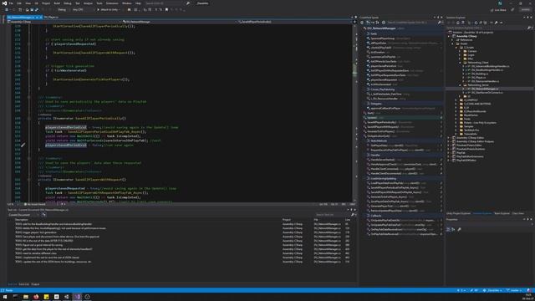Open File Explorer from the taskbar

(26, 297)
